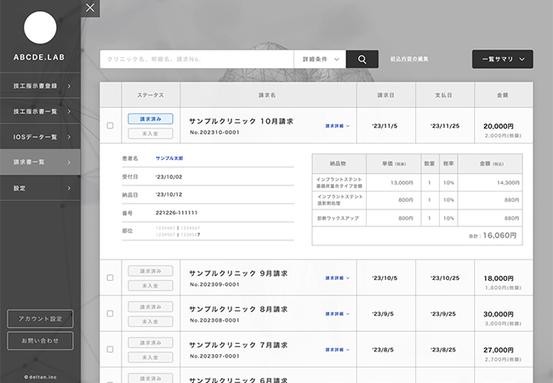
Task: Check the 9月請求 row checkbox
Action: point(110,278)
